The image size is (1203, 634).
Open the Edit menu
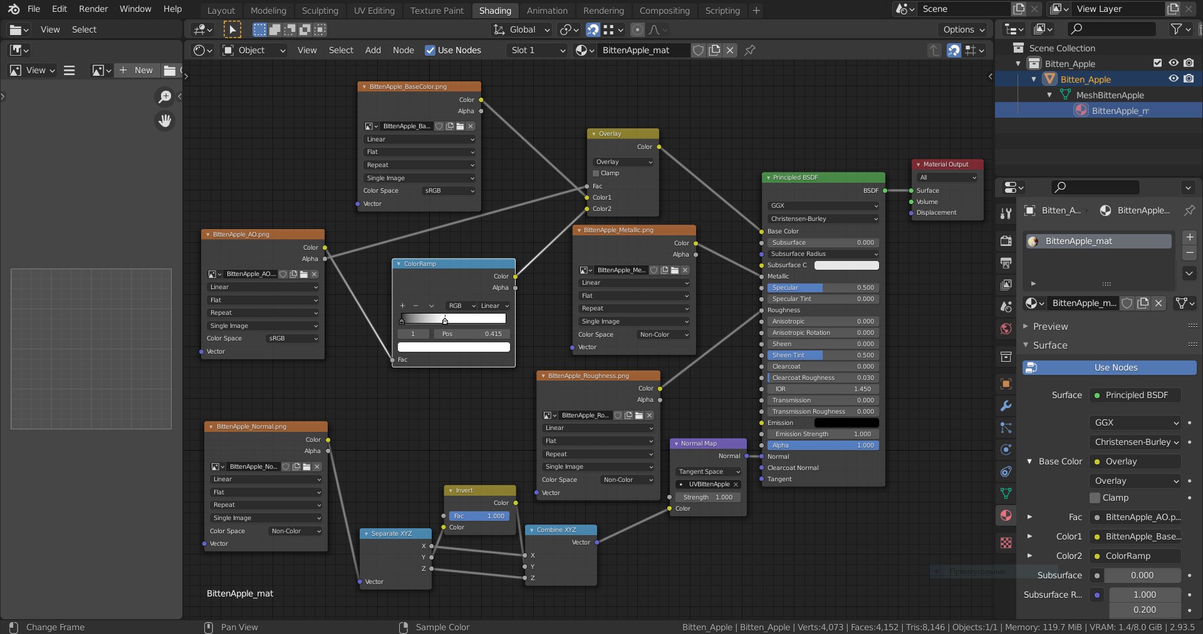pos(60,9)
